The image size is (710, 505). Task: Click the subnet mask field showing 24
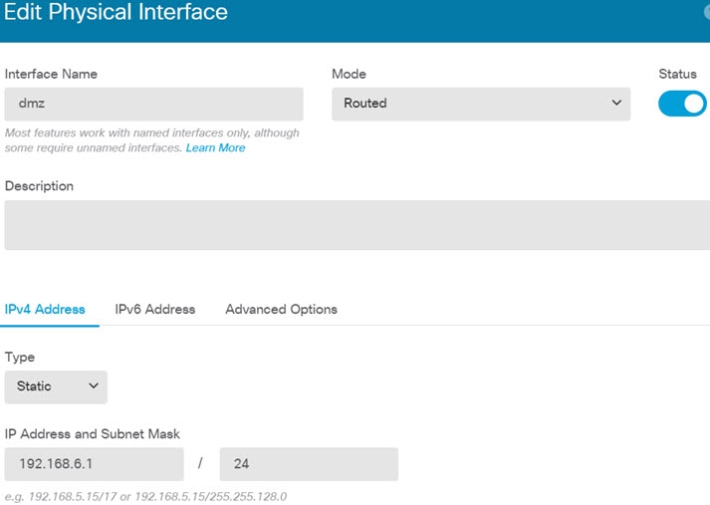[309, 464]
